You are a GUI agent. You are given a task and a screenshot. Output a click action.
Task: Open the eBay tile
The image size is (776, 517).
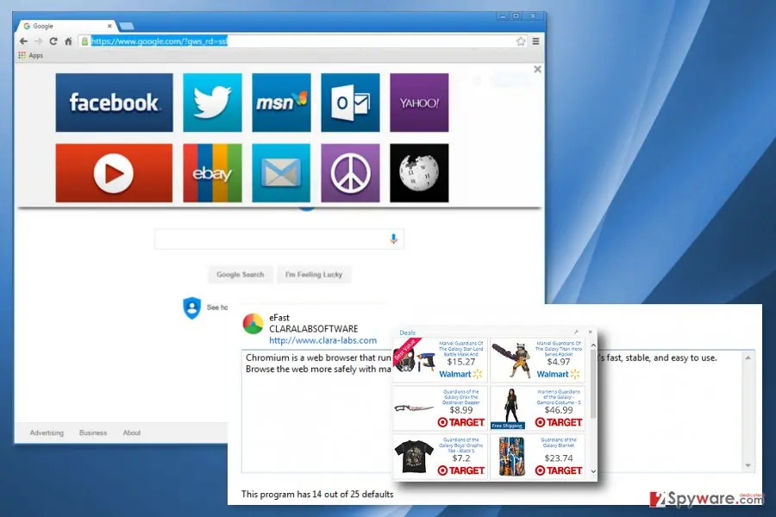tap(212, 173)
